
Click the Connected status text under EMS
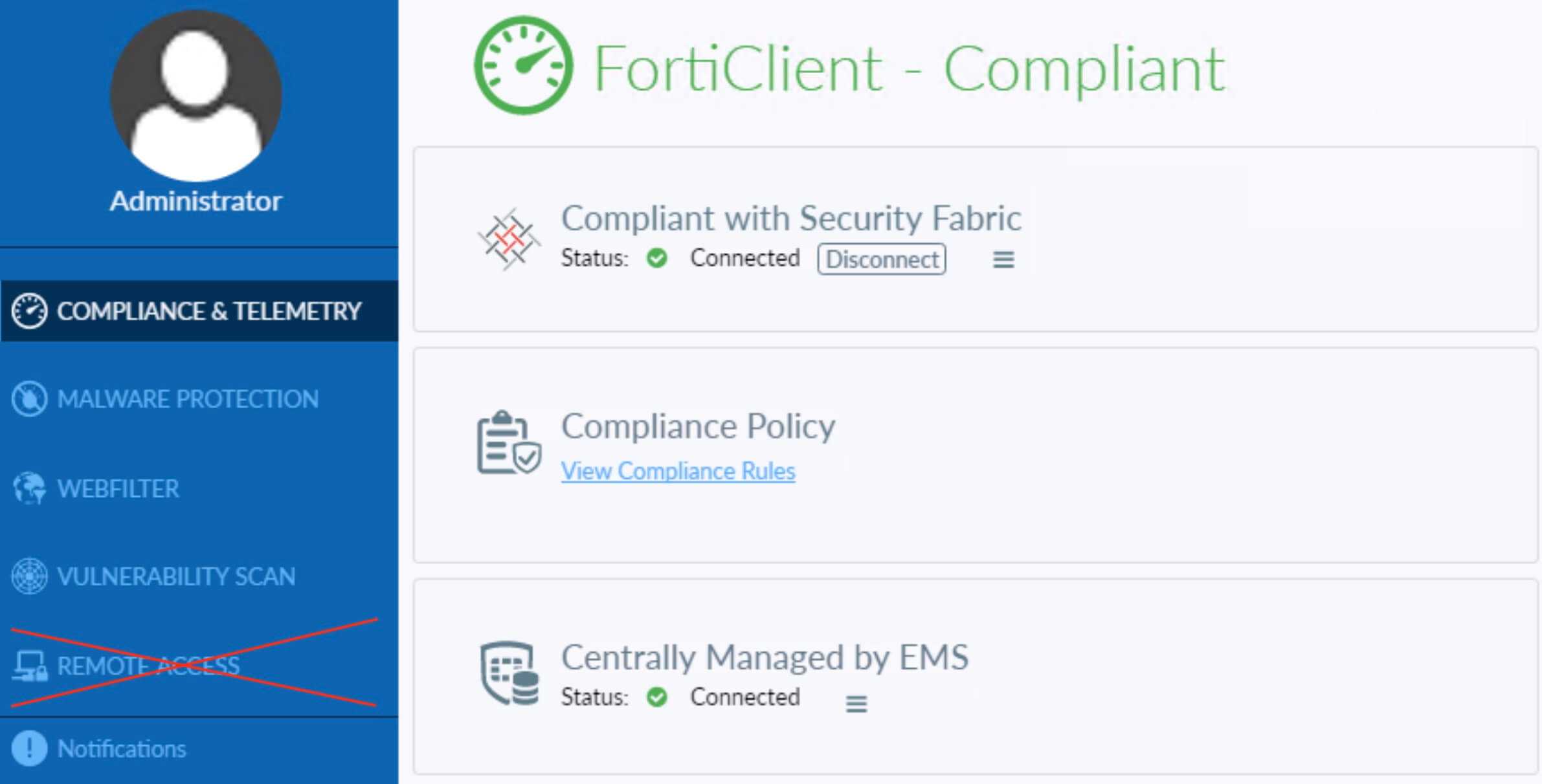pyautogui.click(x=745, y=697)
